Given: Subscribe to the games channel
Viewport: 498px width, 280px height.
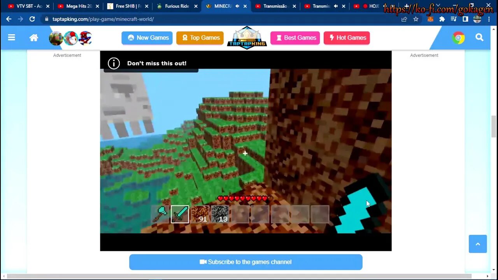Looking at the screenshot, I should [246, 262].
